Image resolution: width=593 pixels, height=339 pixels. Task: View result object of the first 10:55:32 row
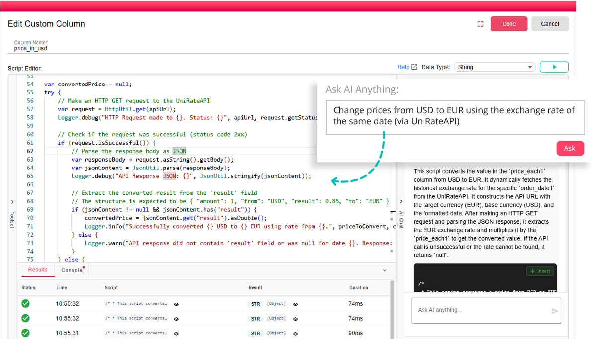295,304
